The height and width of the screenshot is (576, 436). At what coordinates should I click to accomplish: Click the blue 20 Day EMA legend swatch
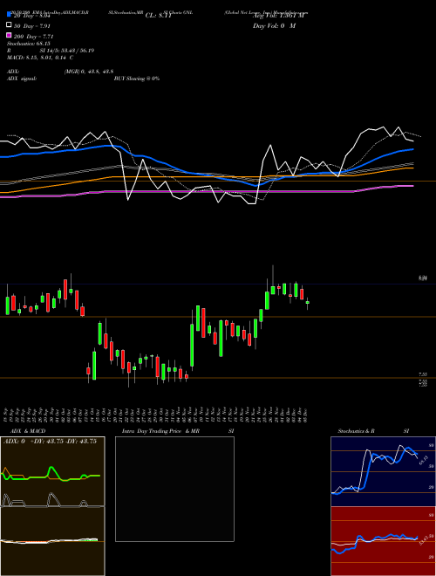click(x=10, y=15)
